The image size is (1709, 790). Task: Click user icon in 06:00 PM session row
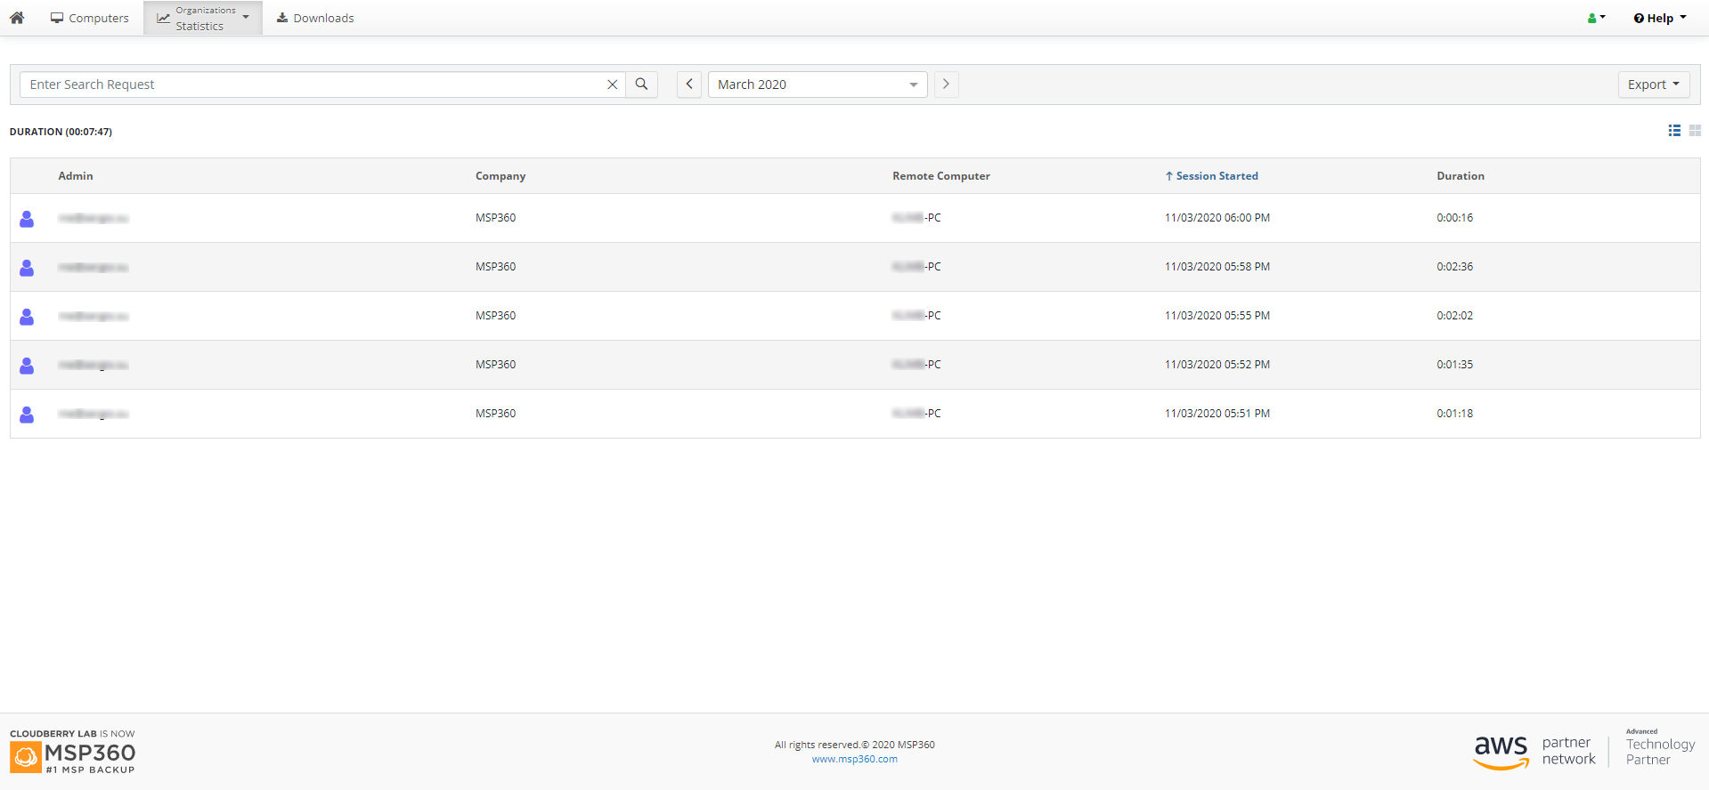(x=27, y=219)
